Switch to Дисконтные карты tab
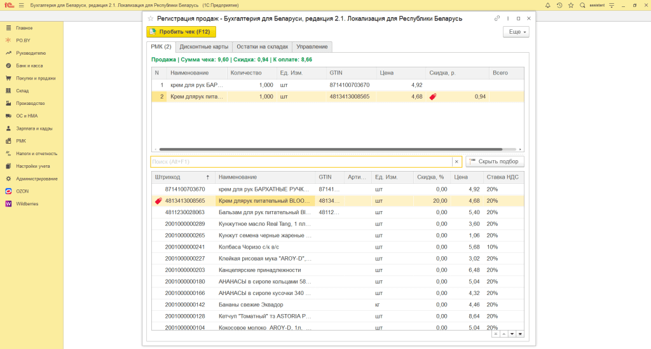 pyautogui.click(x=204, y=47)
